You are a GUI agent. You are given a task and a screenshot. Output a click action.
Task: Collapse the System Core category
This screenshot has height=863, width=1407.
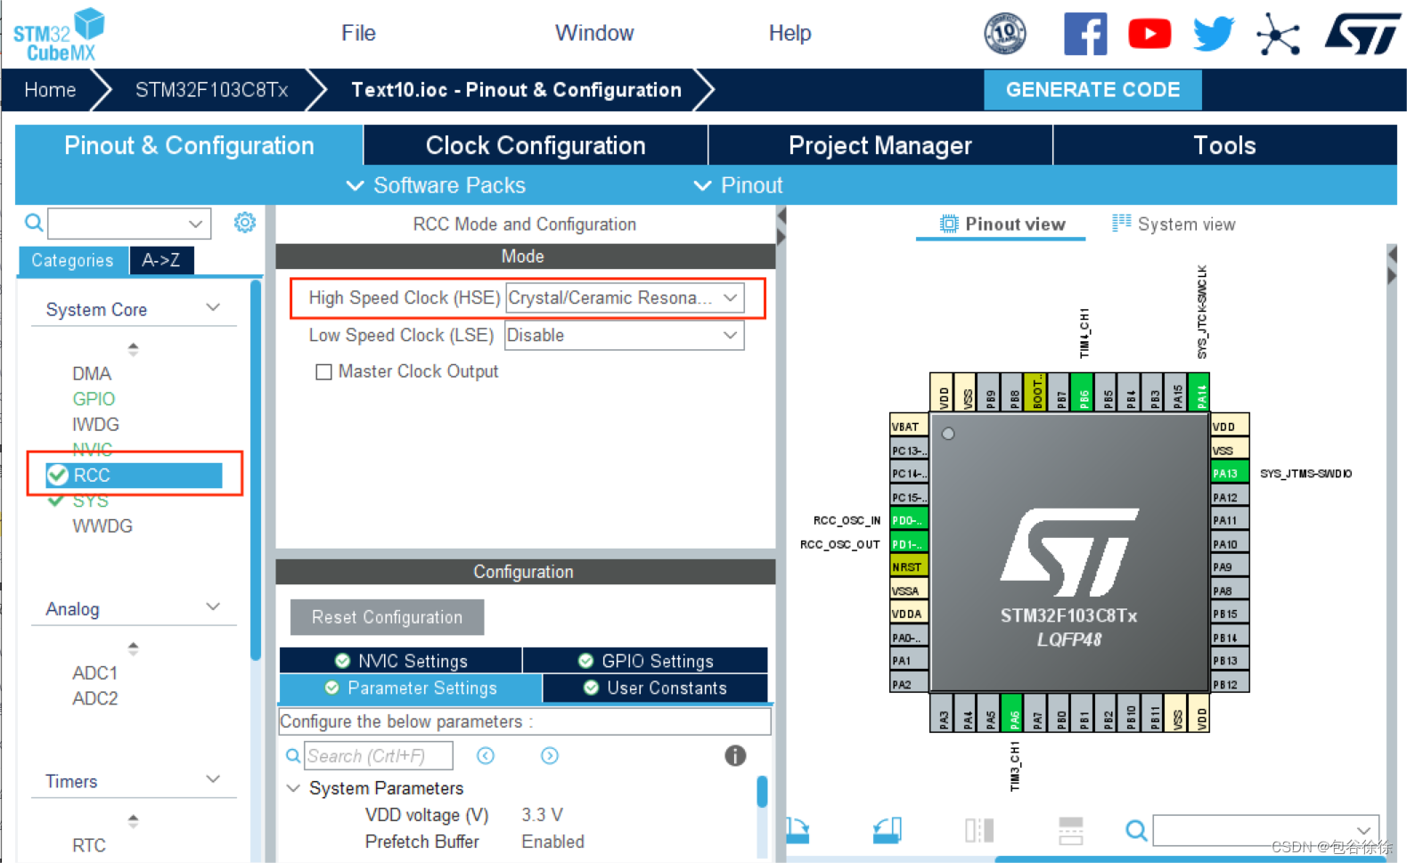point(213,308)
